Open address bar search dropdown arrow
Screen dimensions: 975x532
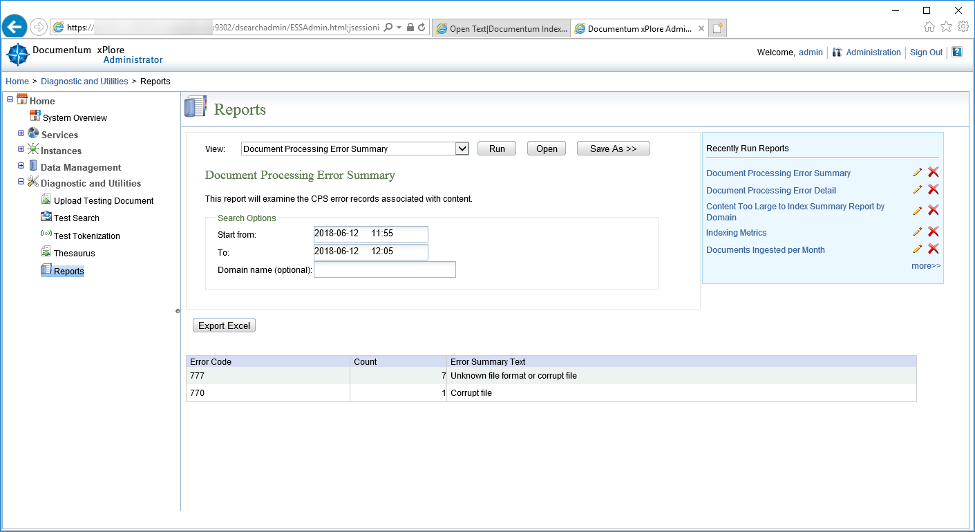coord(399,27)
